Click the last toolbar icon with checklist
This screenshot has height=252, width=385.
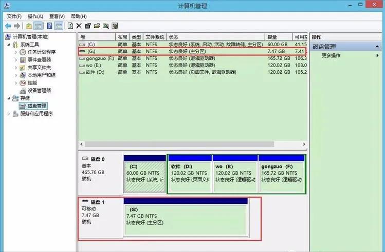115,26
